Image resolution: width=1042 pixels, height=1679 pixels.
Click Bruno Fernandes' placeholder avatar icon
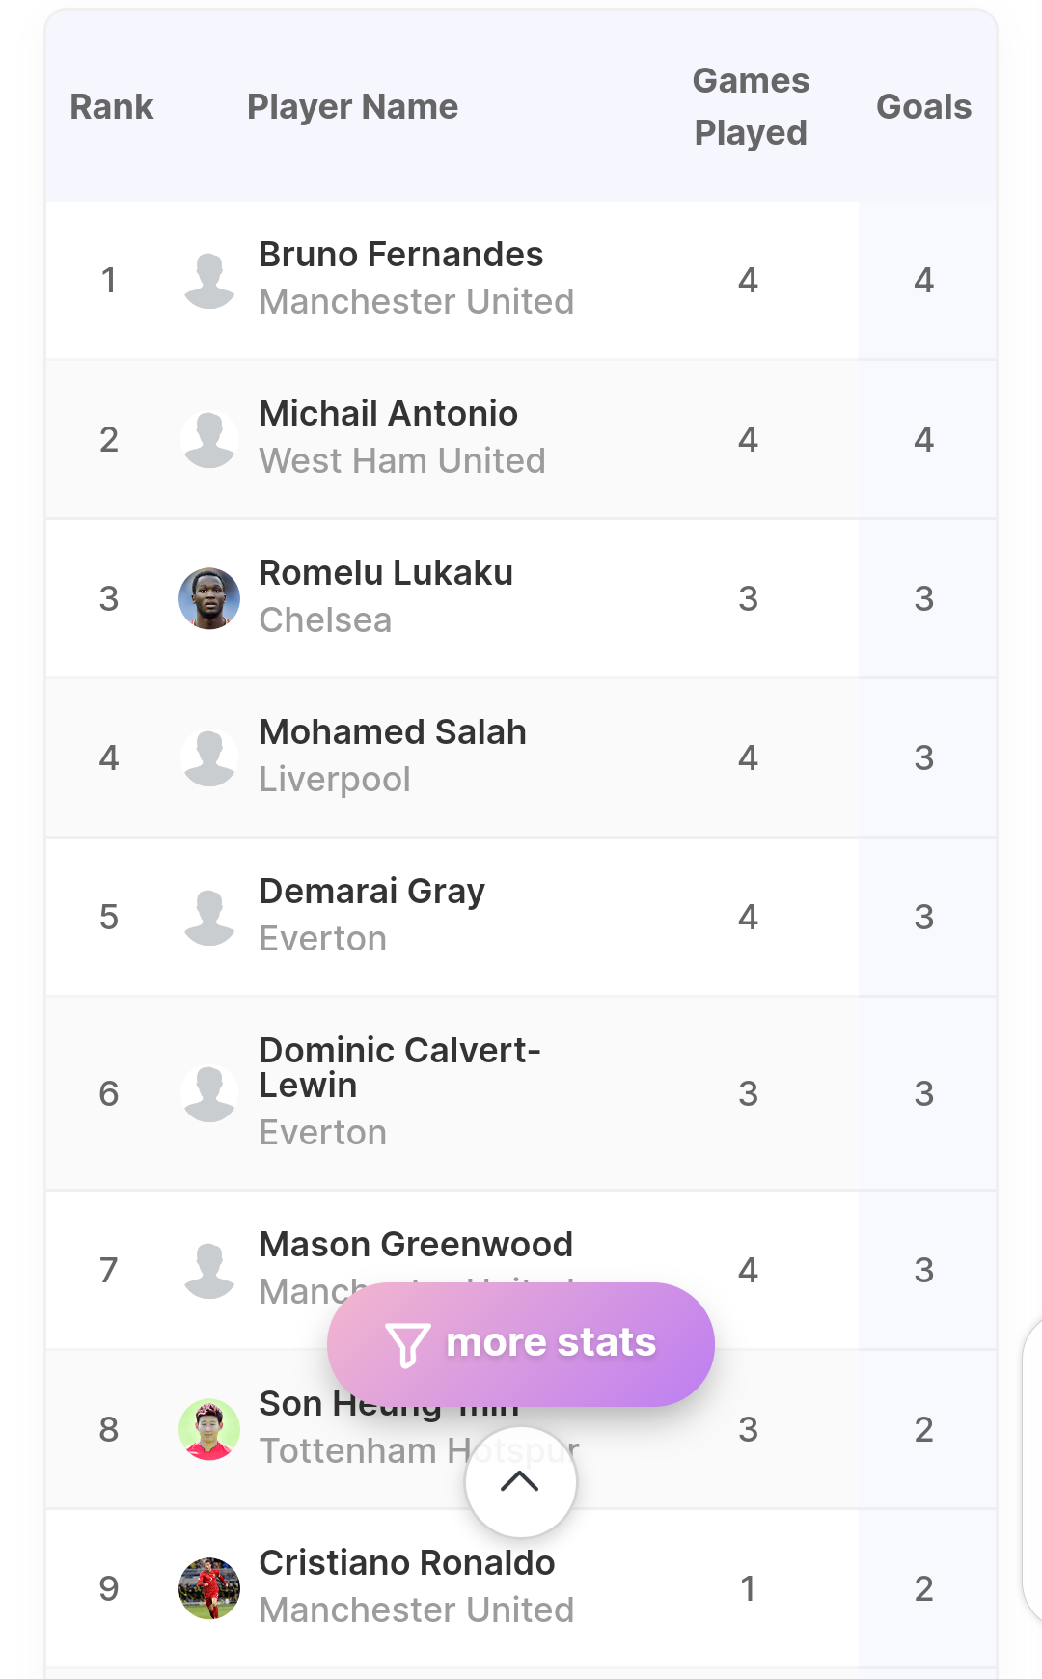(209, 280)
